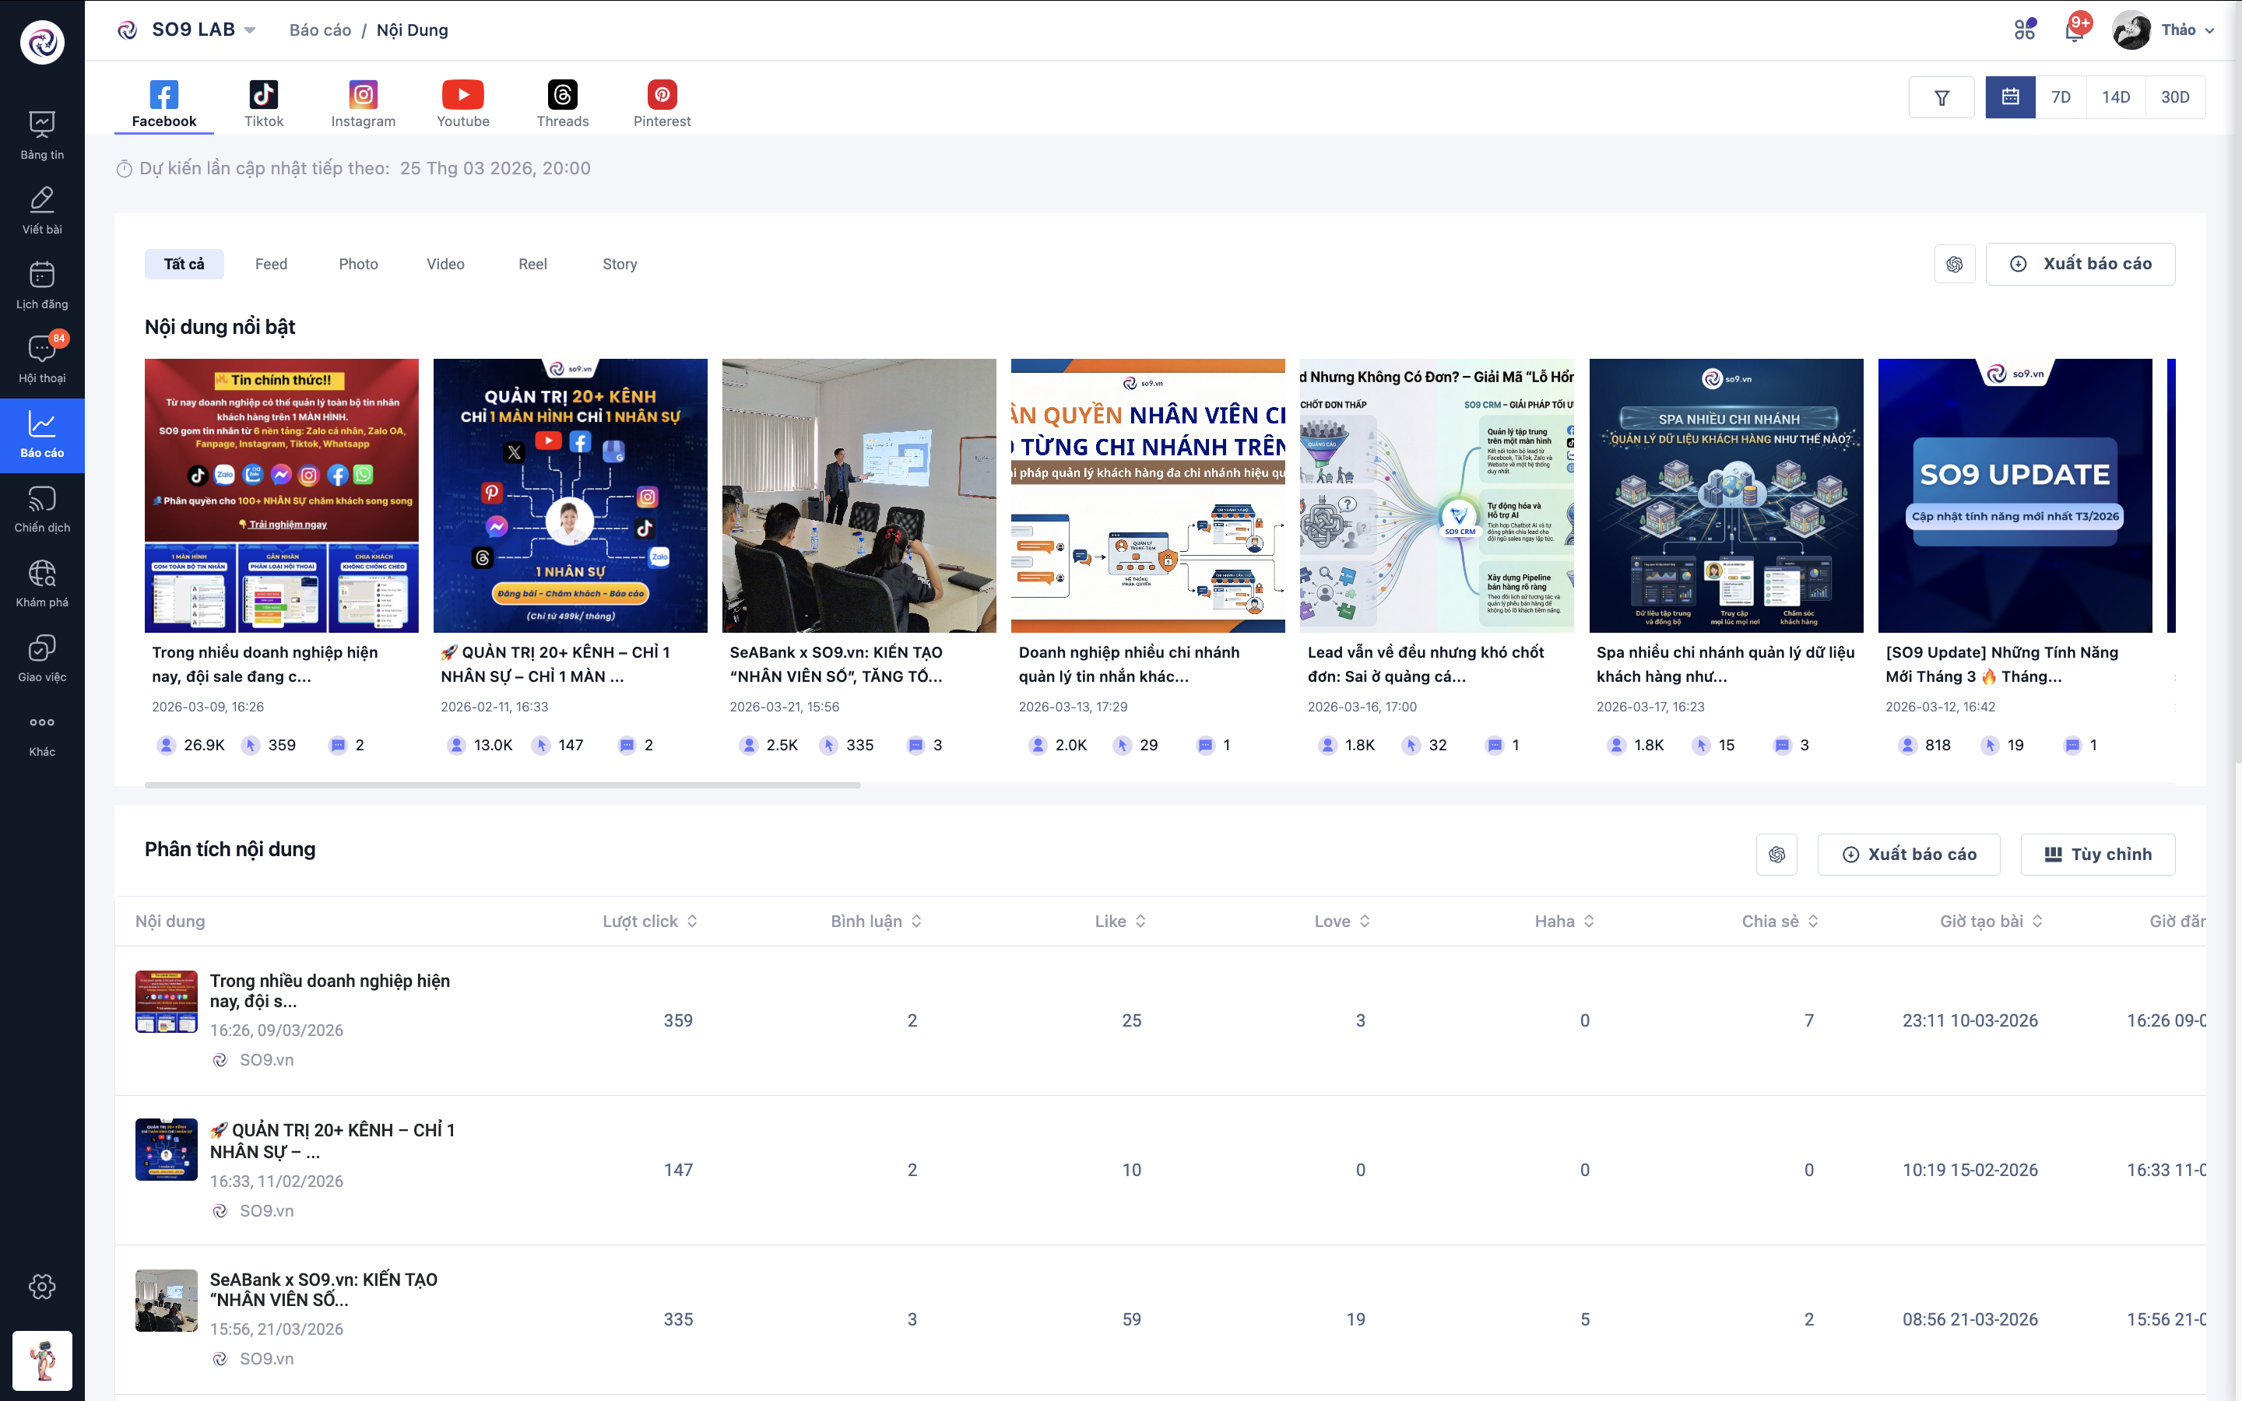The width and height of the screenshot is (2242, 1401).
Task: Open the Thảo user account menu
Action: click(2163, 30)
